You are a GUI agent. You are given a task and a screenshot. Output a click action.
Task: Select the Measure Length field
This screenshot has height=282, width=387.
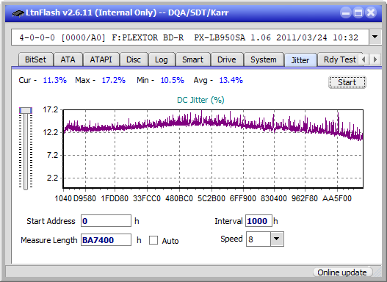106,240
